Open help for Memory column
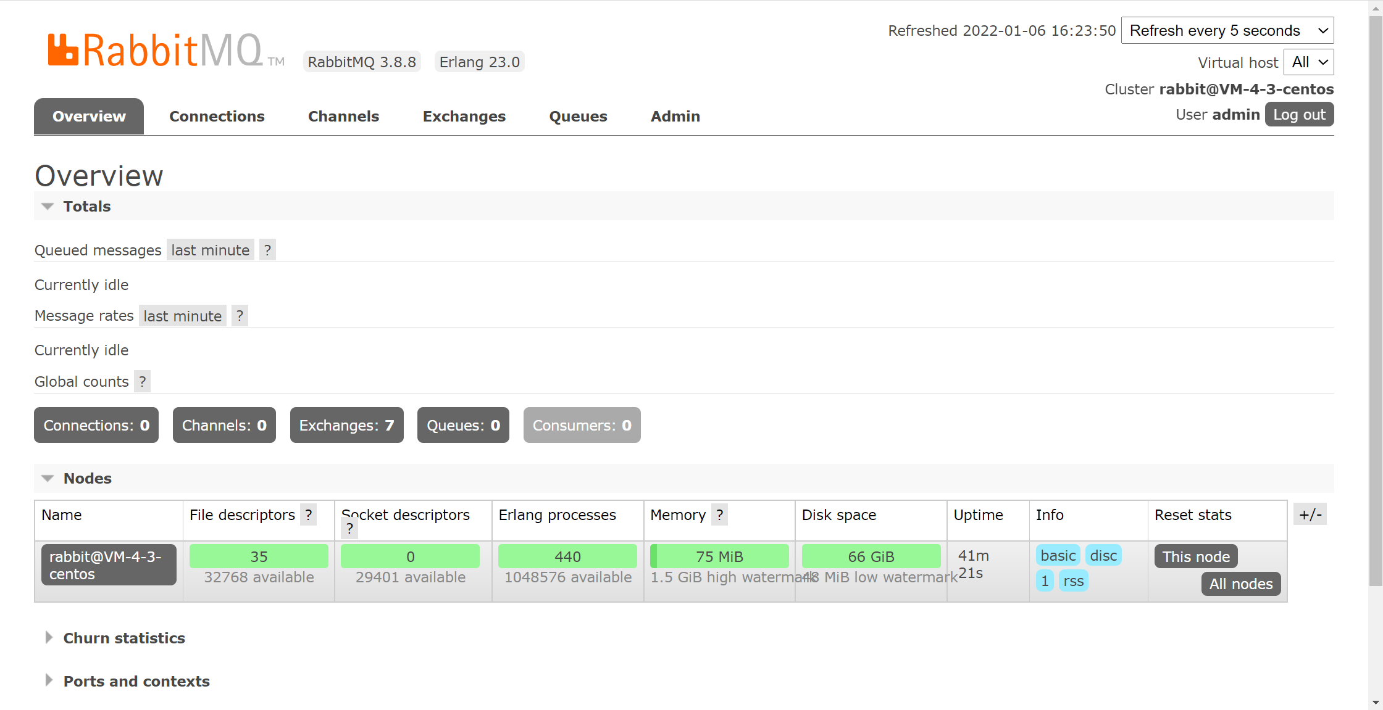Image resolution: width=1383 pixels, height=710 pixels. click(x=719, y=515)
